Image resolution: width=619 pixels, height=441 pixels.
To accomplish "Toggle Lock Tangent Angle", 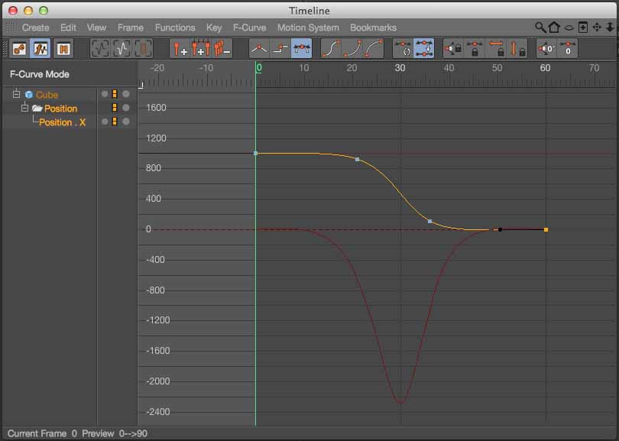I will [x=453, y=49].
